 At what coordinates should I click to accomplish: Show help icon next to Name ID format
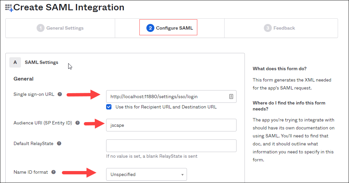[x=54, y=172]
